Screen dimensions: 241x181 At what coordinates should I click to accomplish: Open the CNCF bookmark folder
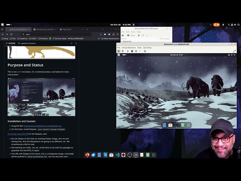(x=33, y=38)
